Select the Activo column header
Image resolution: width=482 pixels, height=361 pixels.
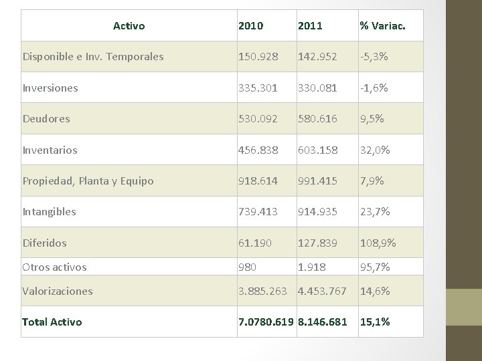point(129,26)
